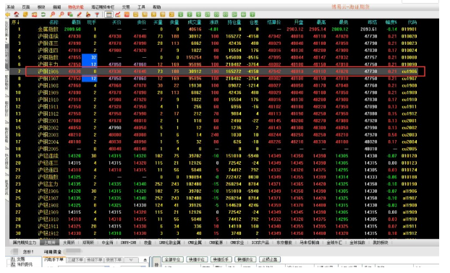Click the 全部平仓 button
This screenshot has height=273, width=450.
[172, 259]
